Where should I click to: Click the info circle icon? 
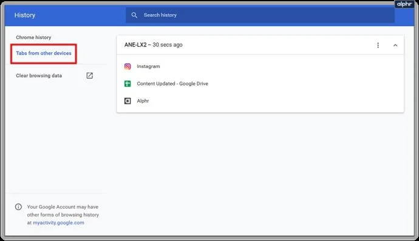(18, 207)
